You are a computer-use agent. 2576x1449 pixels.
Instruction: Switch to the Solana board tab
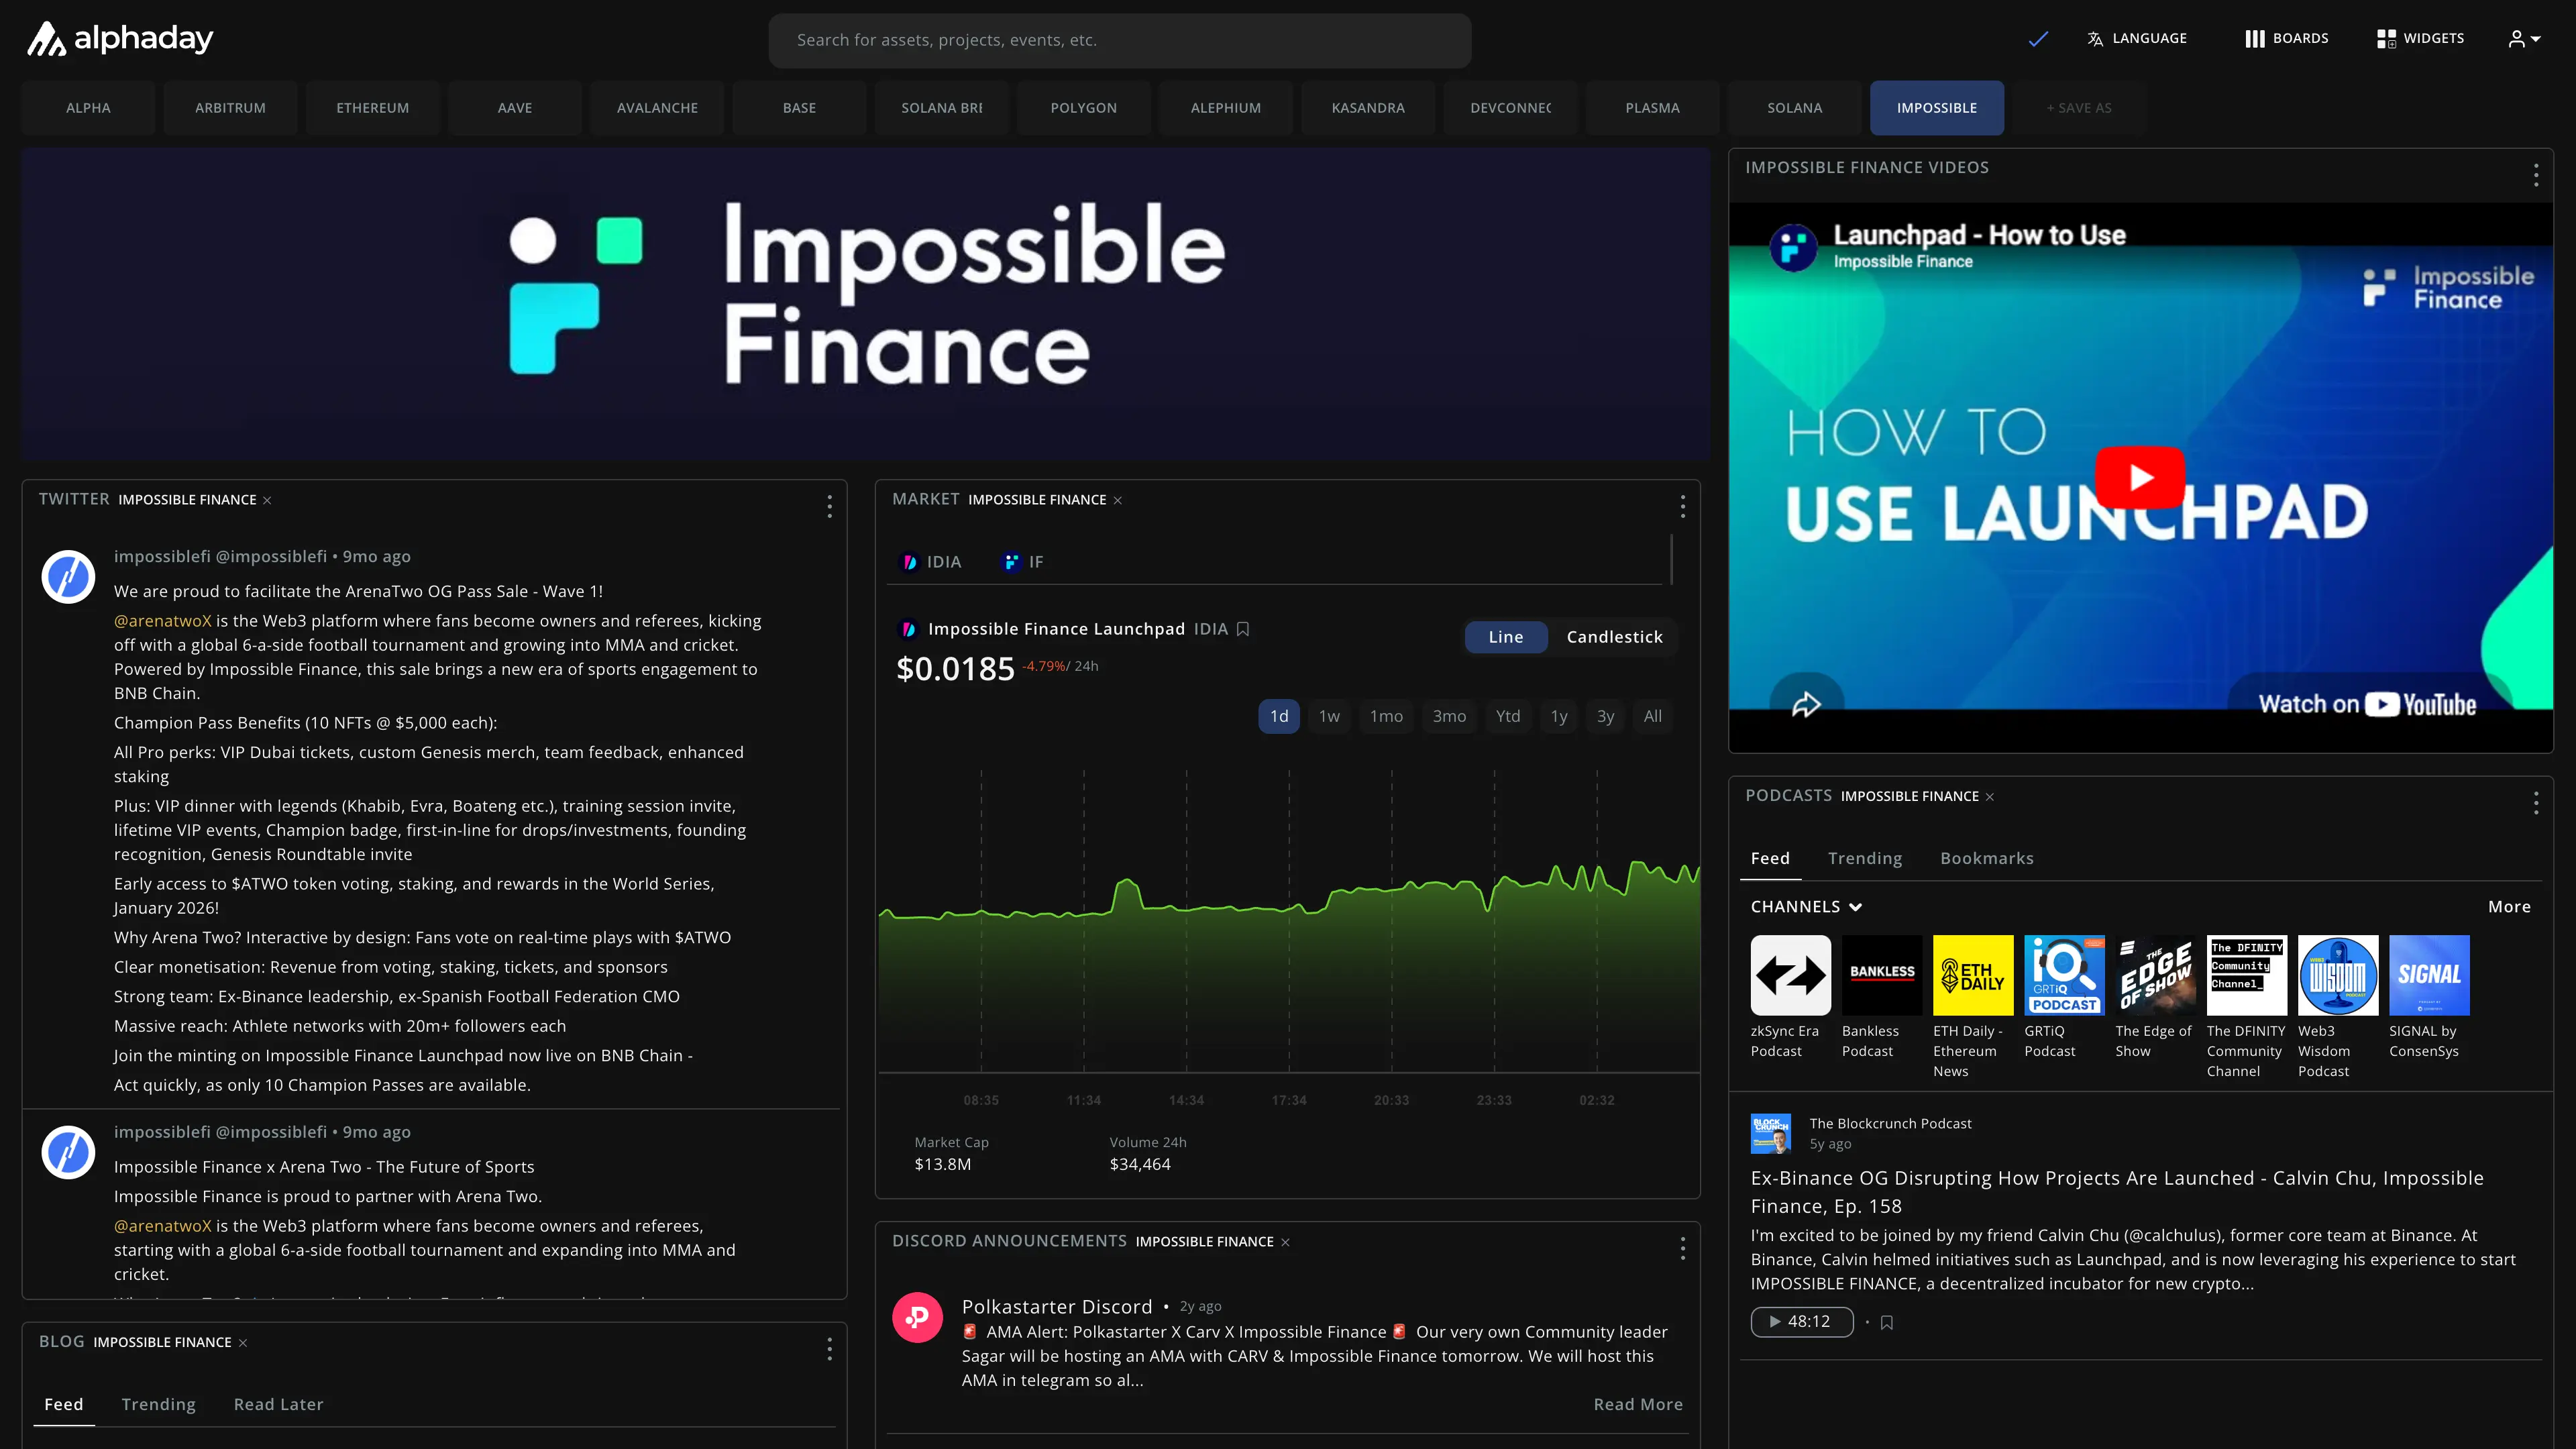click(1795, 108)
